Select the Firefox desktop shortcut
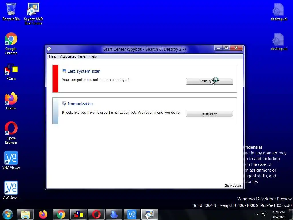The width and height of the screenshot is (293, 220). 11,101
